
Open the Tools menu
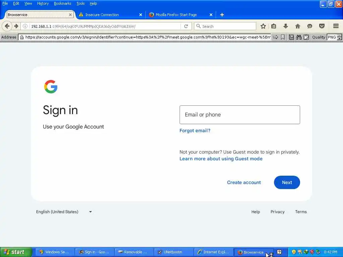(80, 3)
